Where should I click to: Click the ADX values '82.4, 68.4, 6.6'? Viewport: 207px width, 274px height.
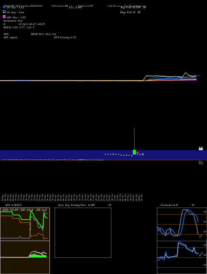pos(47,34)
